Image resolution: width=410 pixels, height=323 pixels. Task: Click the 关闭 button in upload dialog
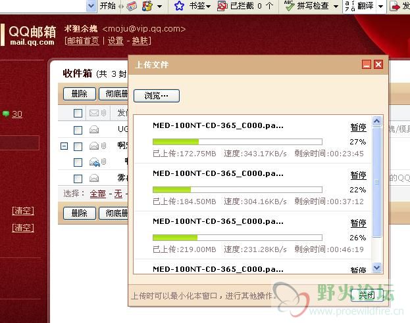click(x=367, y=295)
